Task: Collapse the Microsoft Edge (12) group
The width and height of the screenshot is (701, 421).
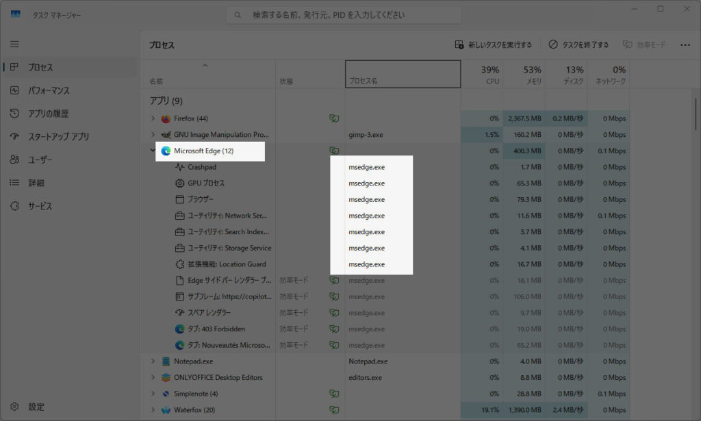Action: tap(153, 151)
